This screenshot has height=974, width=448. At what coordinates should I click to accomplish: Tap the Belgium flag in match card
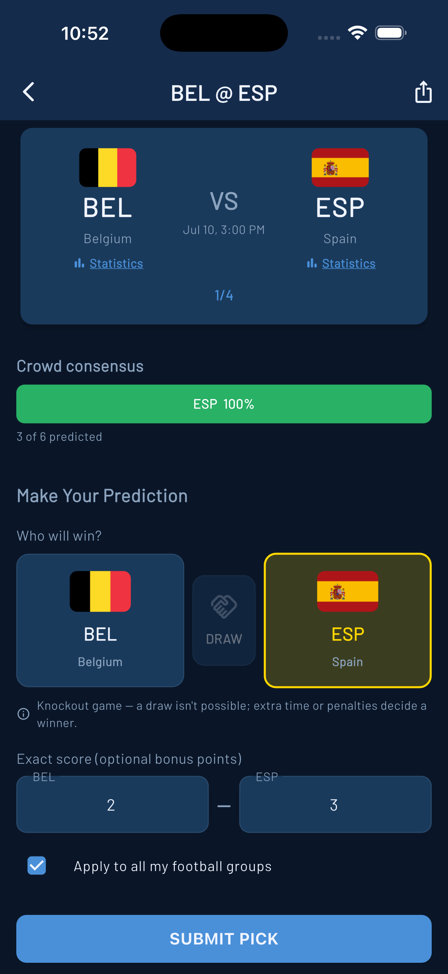(108, 167)
